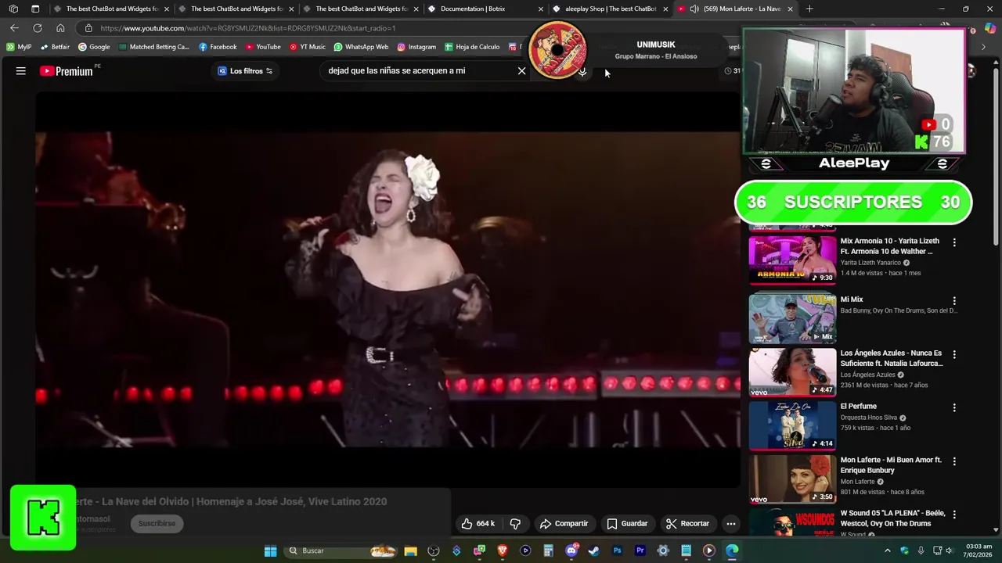Dislike the video with thumbs-down icon
Viewport: 1002px width, 563px height.
pyautogui.click(x=515, y=523)
